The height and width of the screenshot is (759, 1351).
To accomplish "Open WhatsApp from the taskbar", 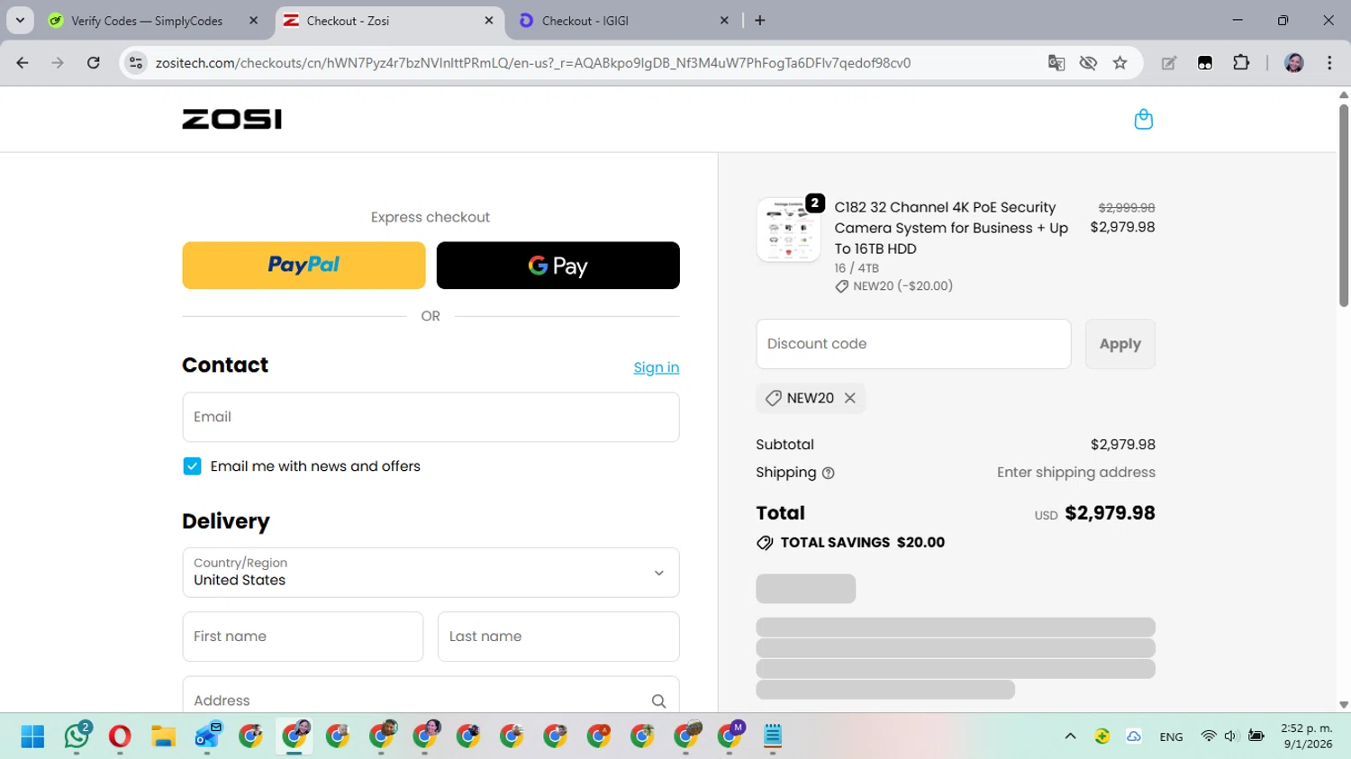I will (77, 736).
